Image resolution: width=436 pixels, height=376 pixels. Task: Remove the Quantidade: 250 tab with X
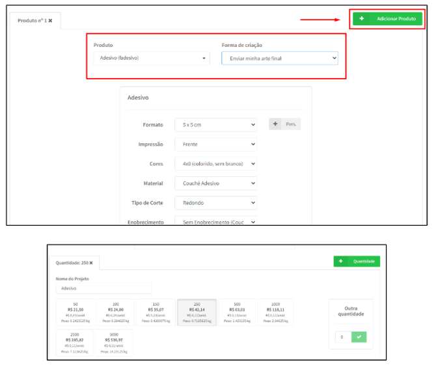click(x=92, y=263)
